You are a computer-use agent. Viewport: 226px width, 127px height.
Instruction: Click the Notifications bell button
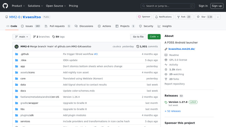(x=163, y=17)
